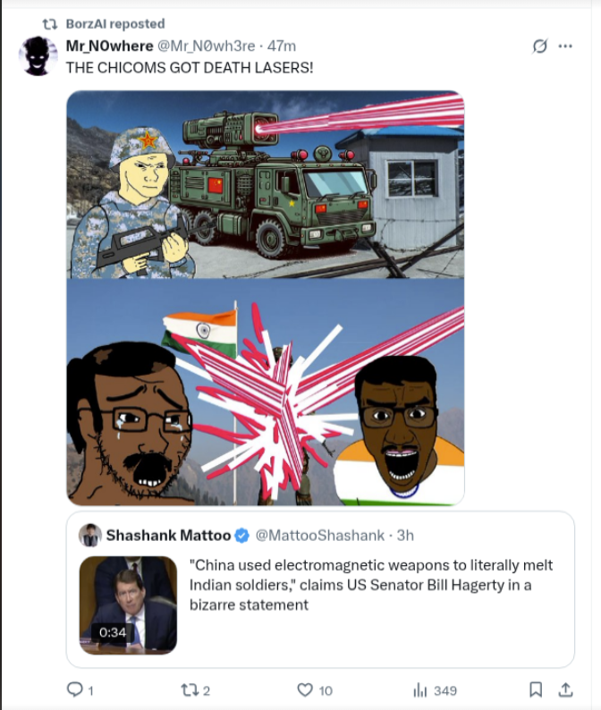Open the Mr_N0where display name link

pos(110,46)
